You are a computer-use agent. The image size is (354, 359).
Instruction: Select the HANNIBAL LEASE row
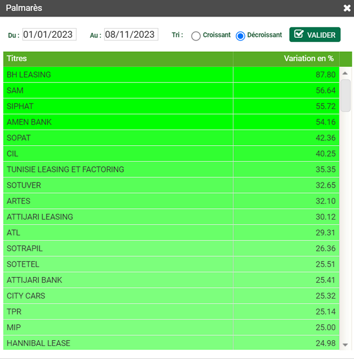171,343
